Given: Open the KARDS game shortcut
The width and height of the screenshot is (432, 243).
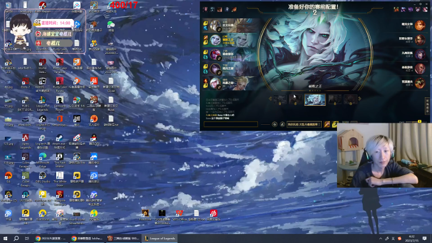Looking at the screenshot, I should (x=43, y=84).
